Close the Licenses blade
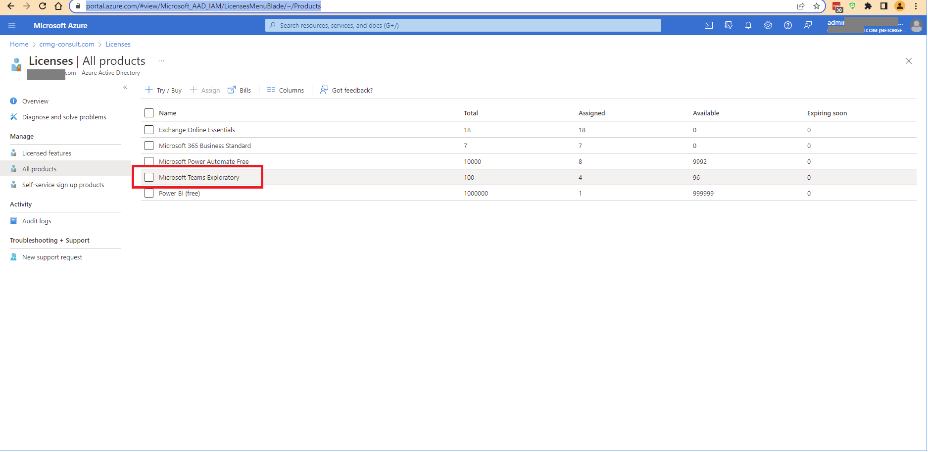 tap(909, 61)
